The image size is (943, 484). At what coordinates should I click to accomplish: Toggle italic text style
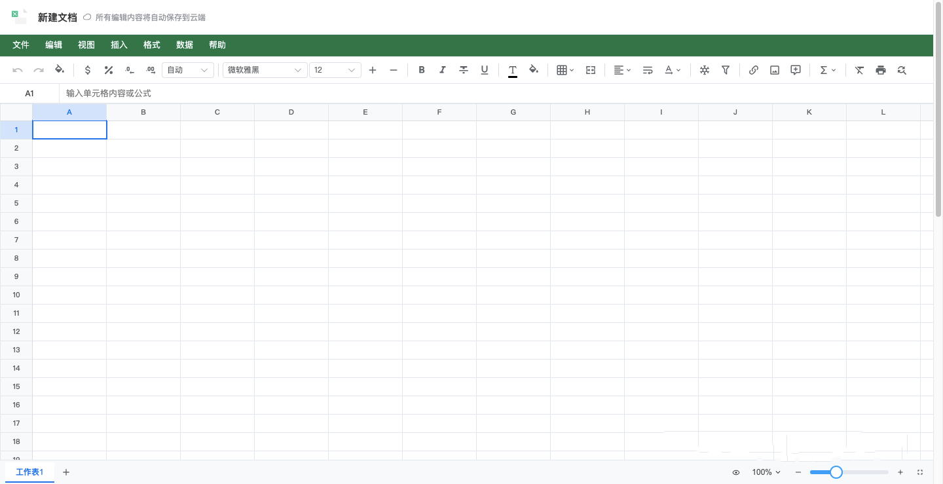click(443, 70)
